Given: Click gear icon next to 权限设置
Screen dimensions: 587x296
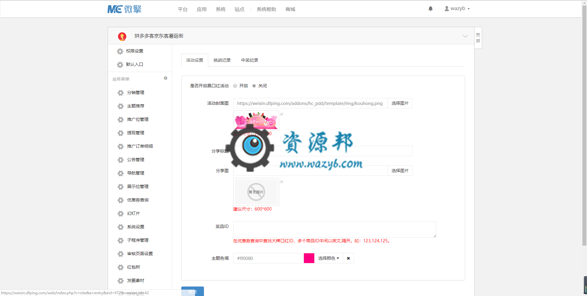Looking at the screenshot, I should coord(120,51).
